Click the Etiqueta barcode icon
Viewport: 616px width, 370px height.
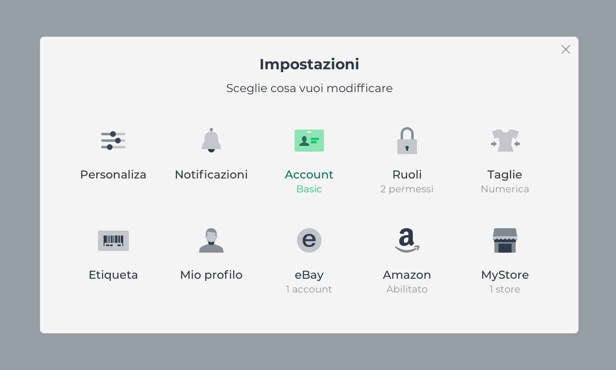click(x=113, y=240)
